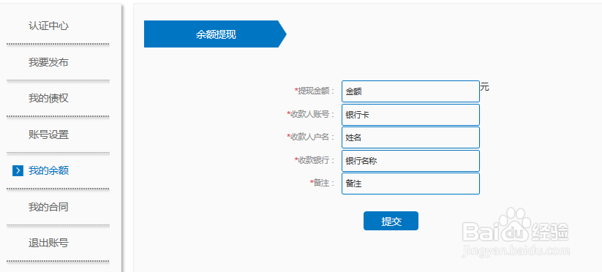
Task: Click the 余额提现 header tab
Action: [x=215, y=34]
